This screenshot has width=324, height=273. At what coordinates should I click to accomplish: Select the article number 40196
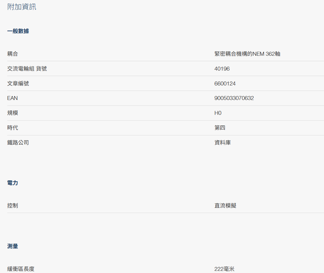coord(222,68)
